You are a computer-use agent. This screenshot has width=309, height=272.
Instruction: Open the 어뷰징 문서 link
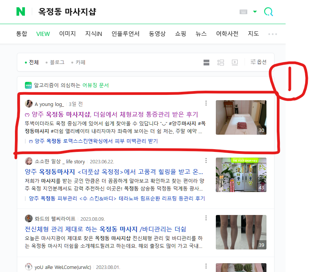95,85
